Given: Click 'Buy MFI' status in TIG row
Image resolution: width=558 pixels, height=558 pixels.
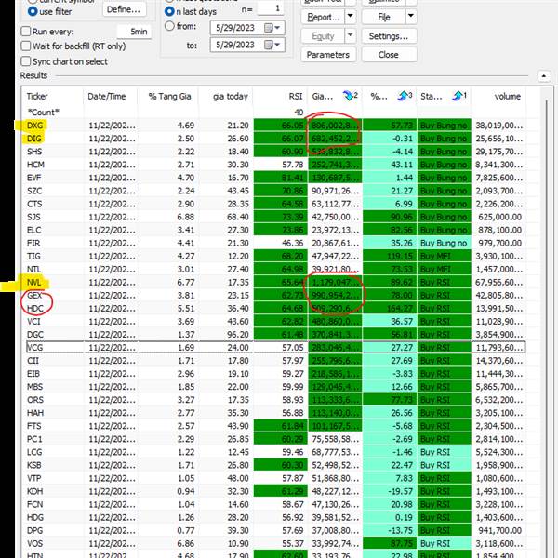Looking at the screenshot, I should pyautogui.click(x=445, y=257).
